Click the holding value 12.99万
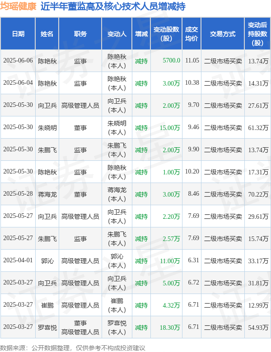Viewport: 271px width, 352px height. tap(258, 305)
